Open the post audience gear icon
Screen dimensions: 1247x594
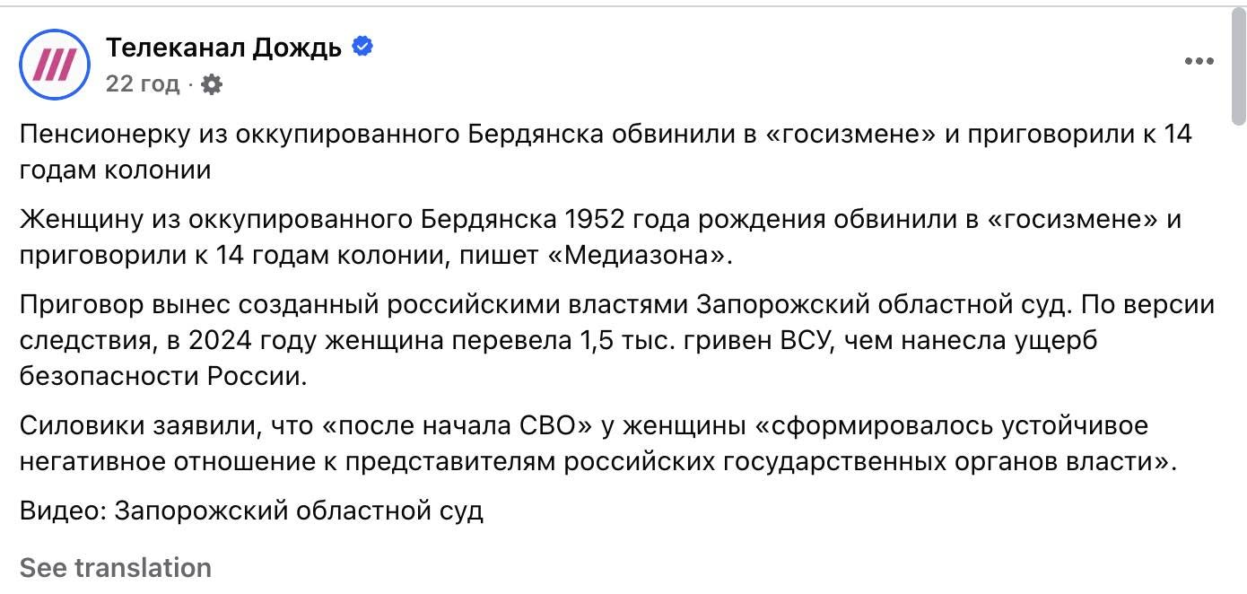tap(212, 84)
